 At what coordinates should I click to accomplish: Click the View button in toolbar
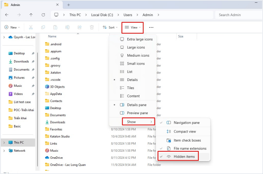click(132, 27)
